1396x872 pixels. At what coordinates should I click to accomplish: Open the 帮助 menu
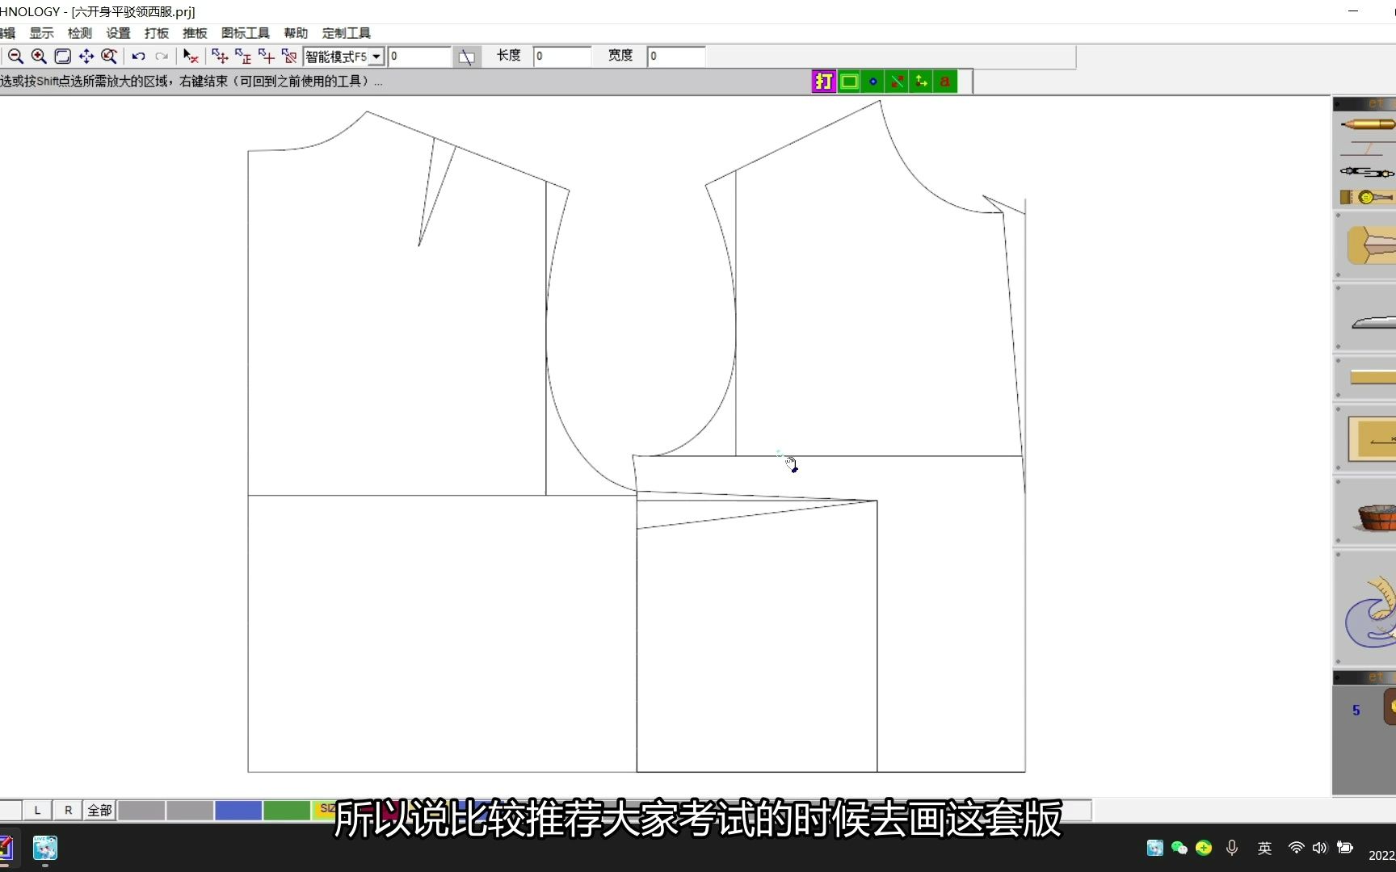296,33
